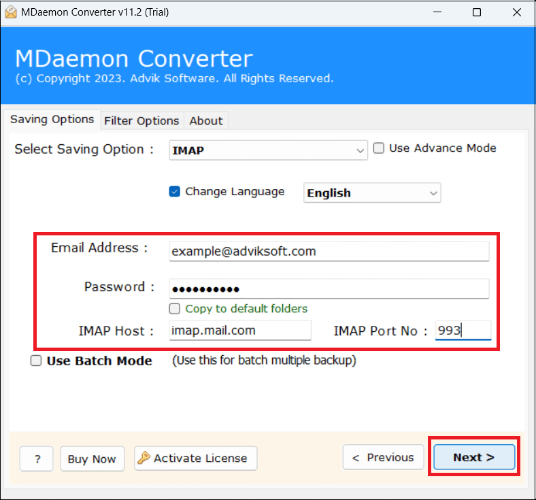
Task: Enable the Use Advance Mode checkbox
Action: [378, 148]
